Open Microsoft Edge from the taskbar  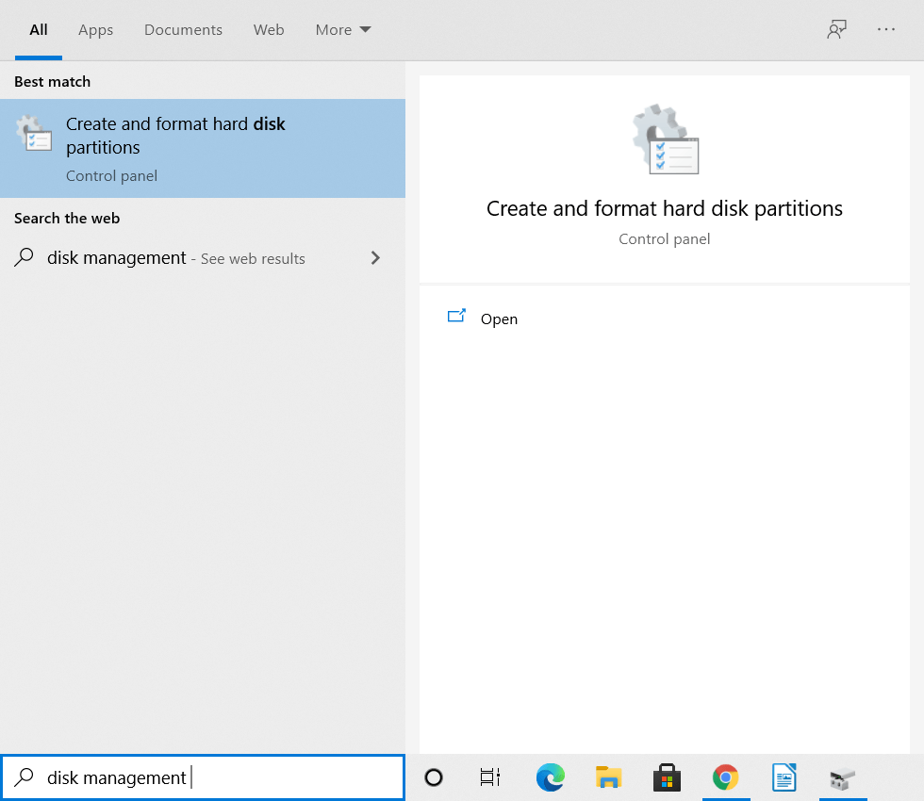pyautogui.click(x=550, y=777)
